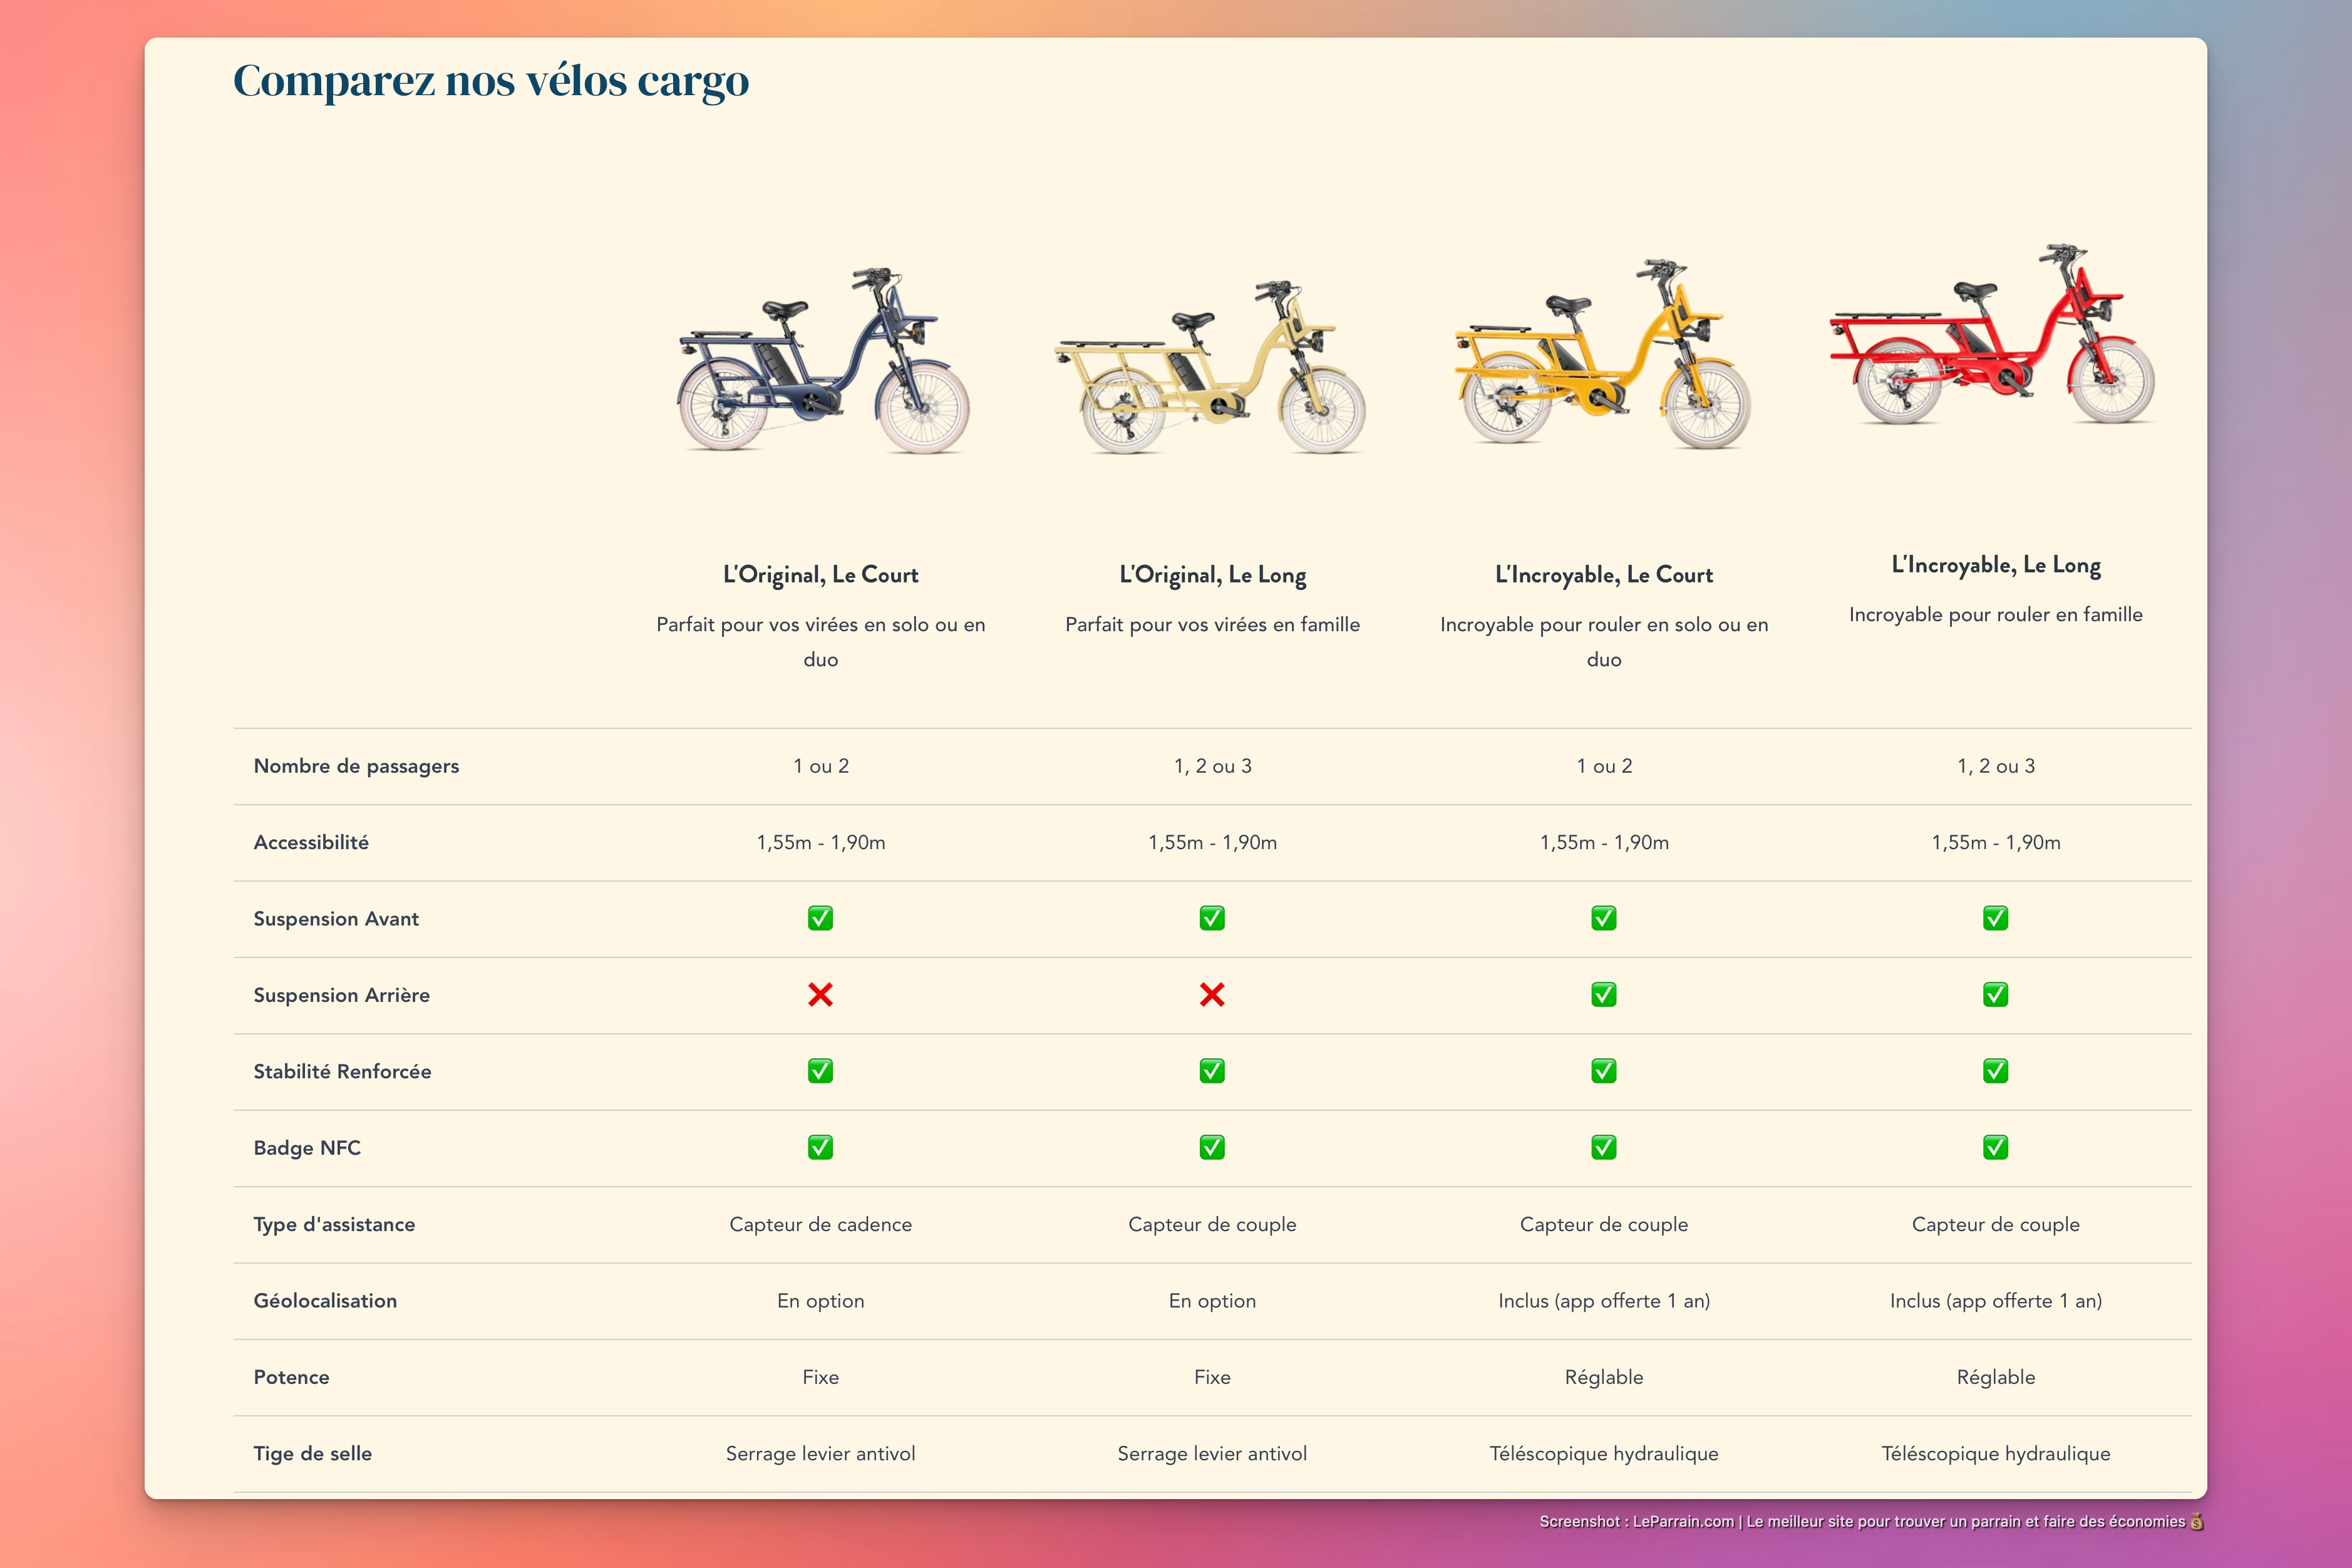Click red cross for Le Court Suspension Arrière

pyautogui.click(x=820, y=995)
